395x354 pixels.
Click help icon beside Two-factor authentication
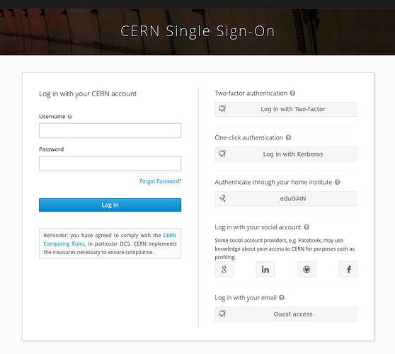point(292,93)
